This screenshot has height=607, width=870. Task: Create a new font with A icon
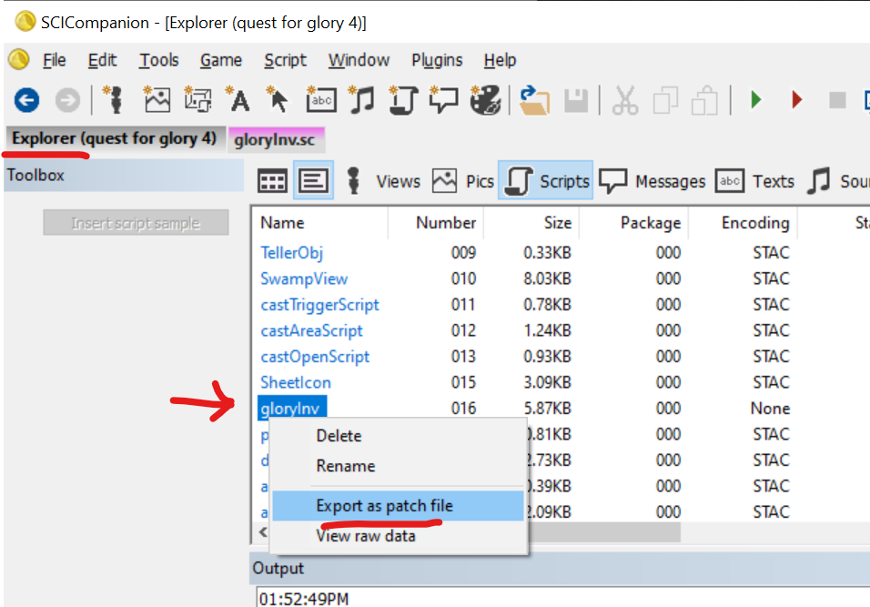point(238,100)
